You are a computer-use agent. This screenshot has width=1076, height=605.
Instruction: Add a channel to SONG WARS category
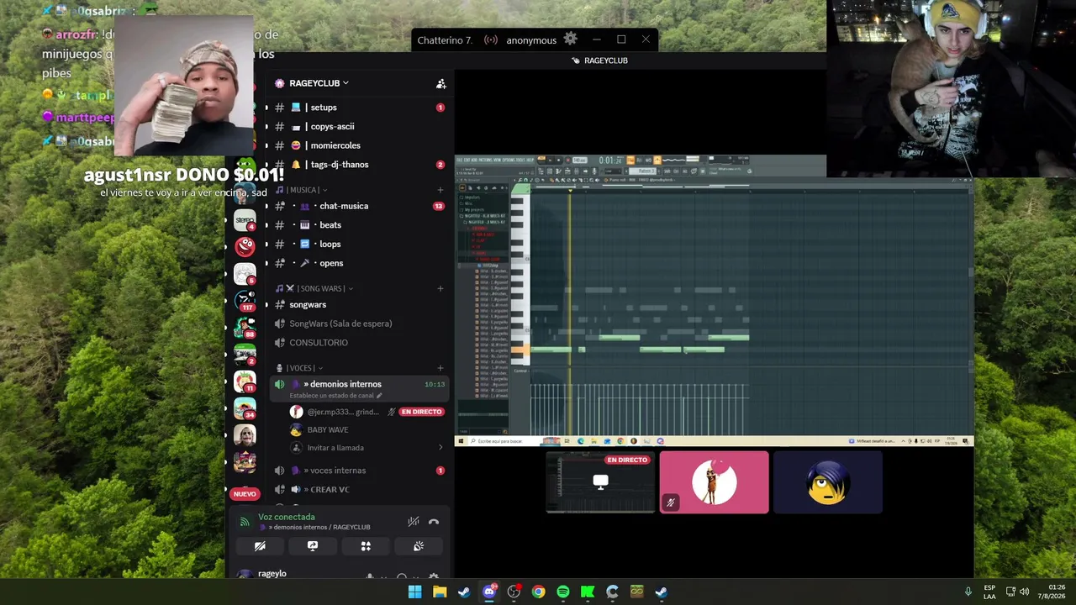[440, 288]
